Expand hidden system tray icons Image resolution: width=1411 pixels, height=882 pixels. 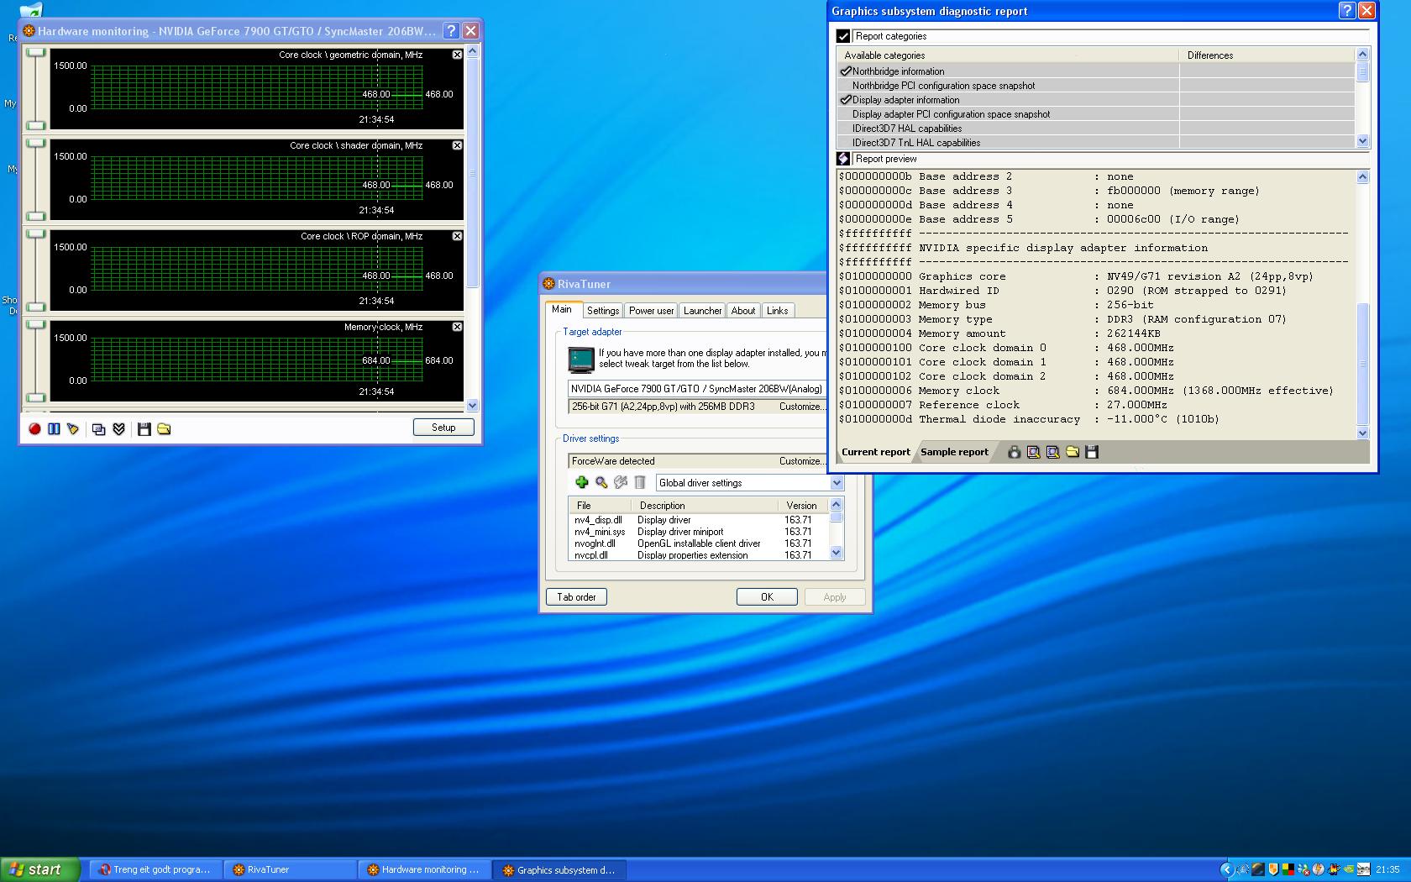pos(1226,869)
